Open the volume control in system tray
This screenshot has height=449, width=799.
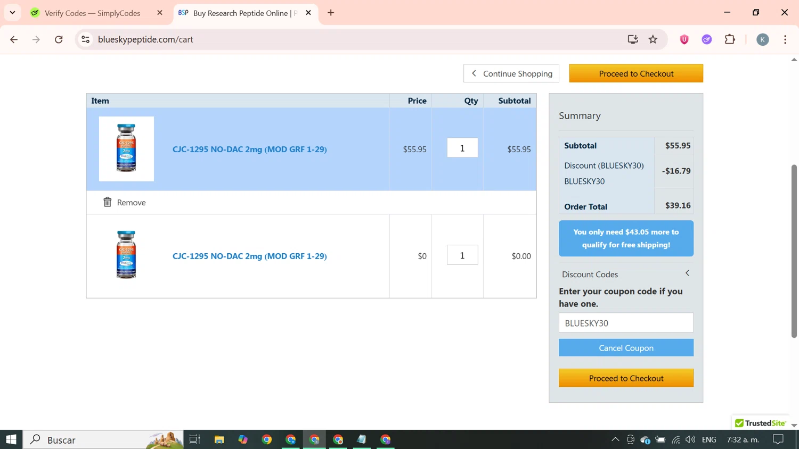690,439
